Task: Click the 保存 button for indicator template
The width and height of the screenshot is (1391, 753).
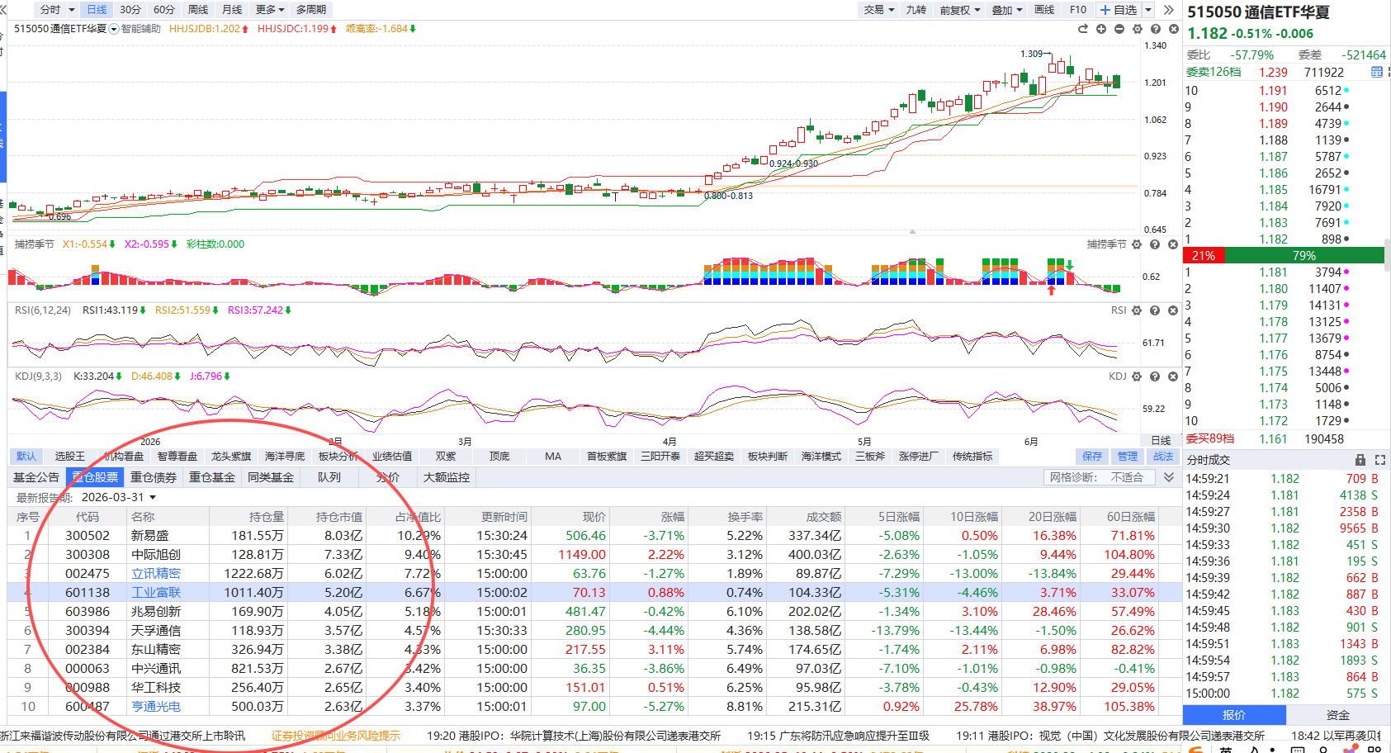Action: (x=1092, y=457)
